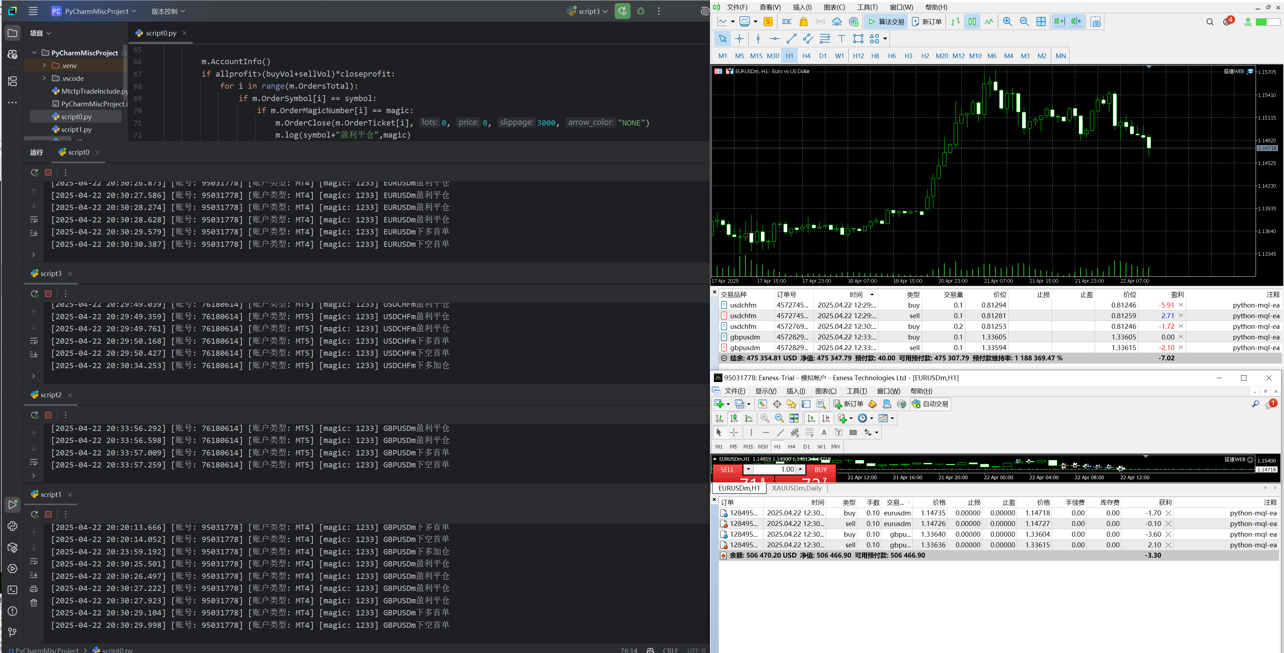The height and width of the screenshot is (653, 1284).
Task: Open the MT4 Strategy Tester icon
Action: 821,404
